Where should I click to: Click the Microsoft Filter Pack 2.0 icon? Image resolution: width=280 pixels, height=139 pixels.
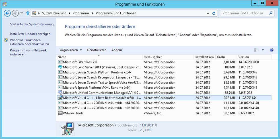pyautogui.click(x=60, y=62)
